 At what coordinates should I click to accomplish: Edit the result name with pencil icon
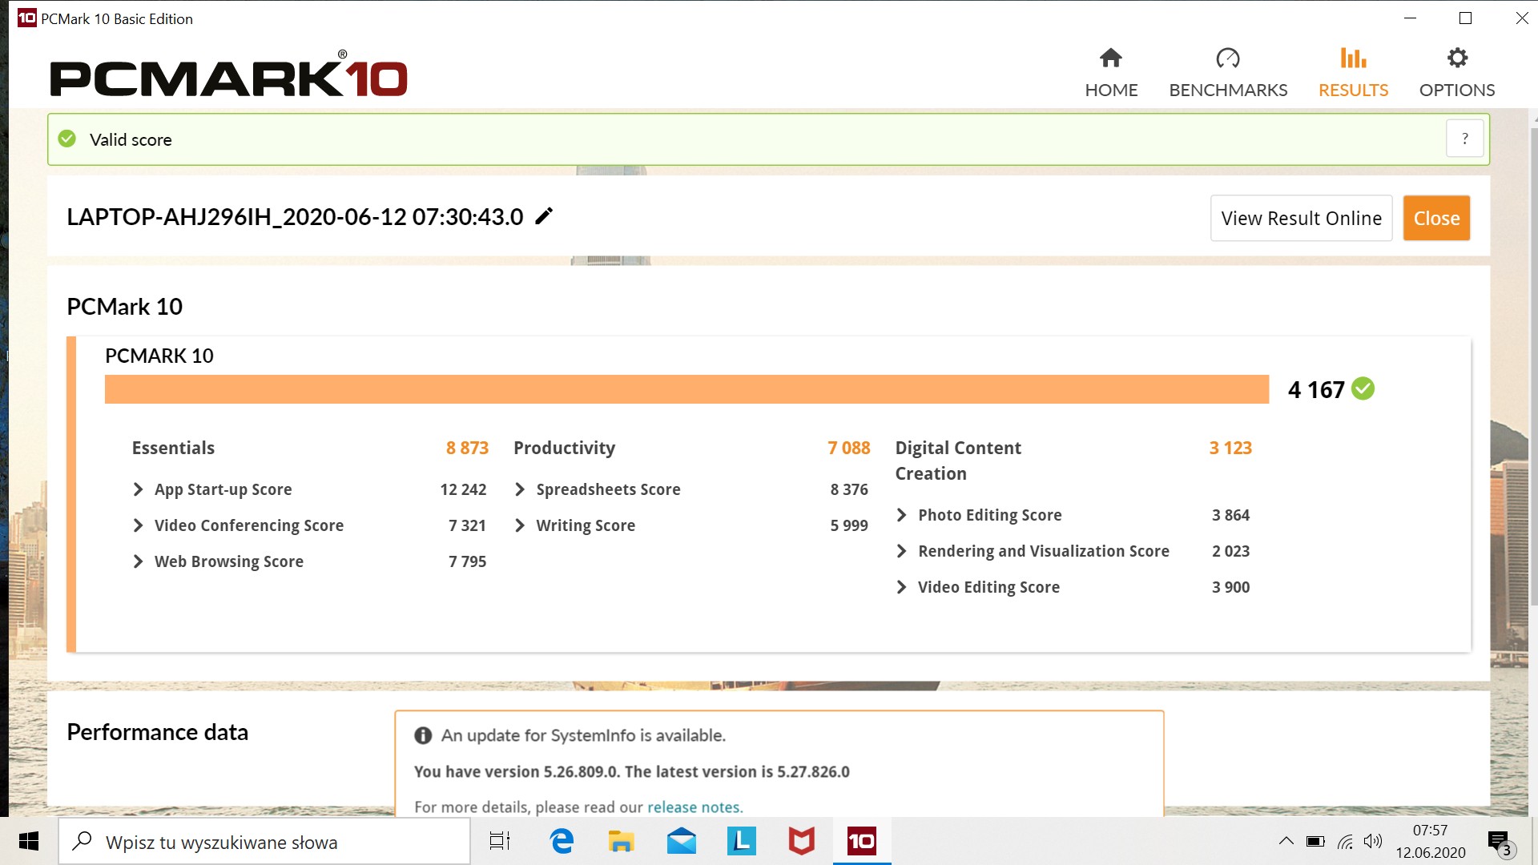tap(544, 216)
